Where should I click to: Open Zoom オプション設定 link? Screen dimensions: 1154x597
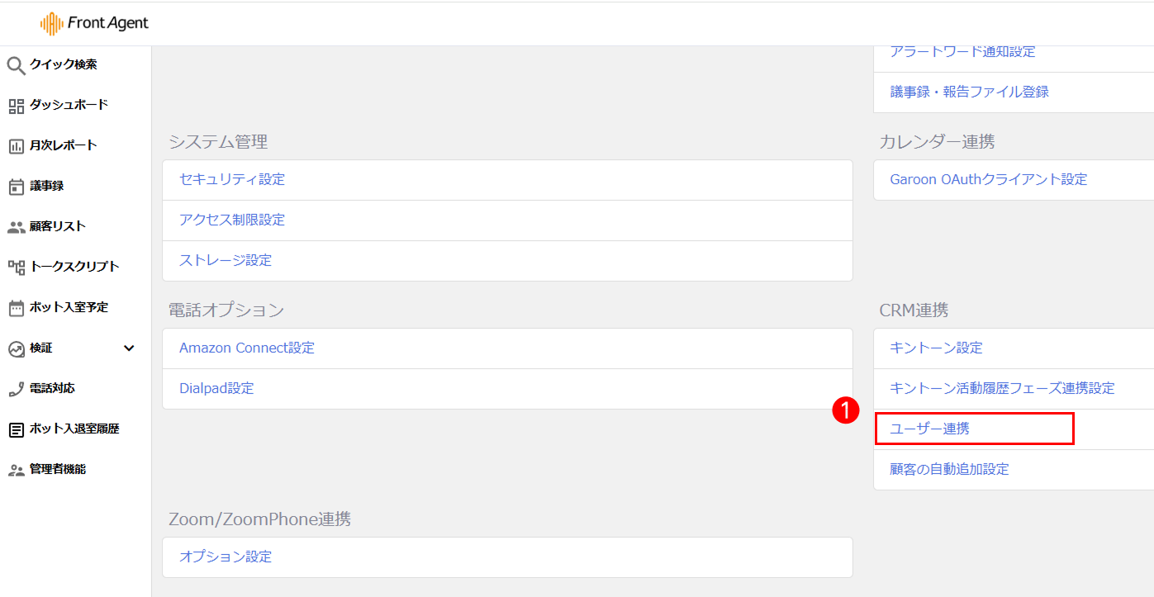[226, 557]
